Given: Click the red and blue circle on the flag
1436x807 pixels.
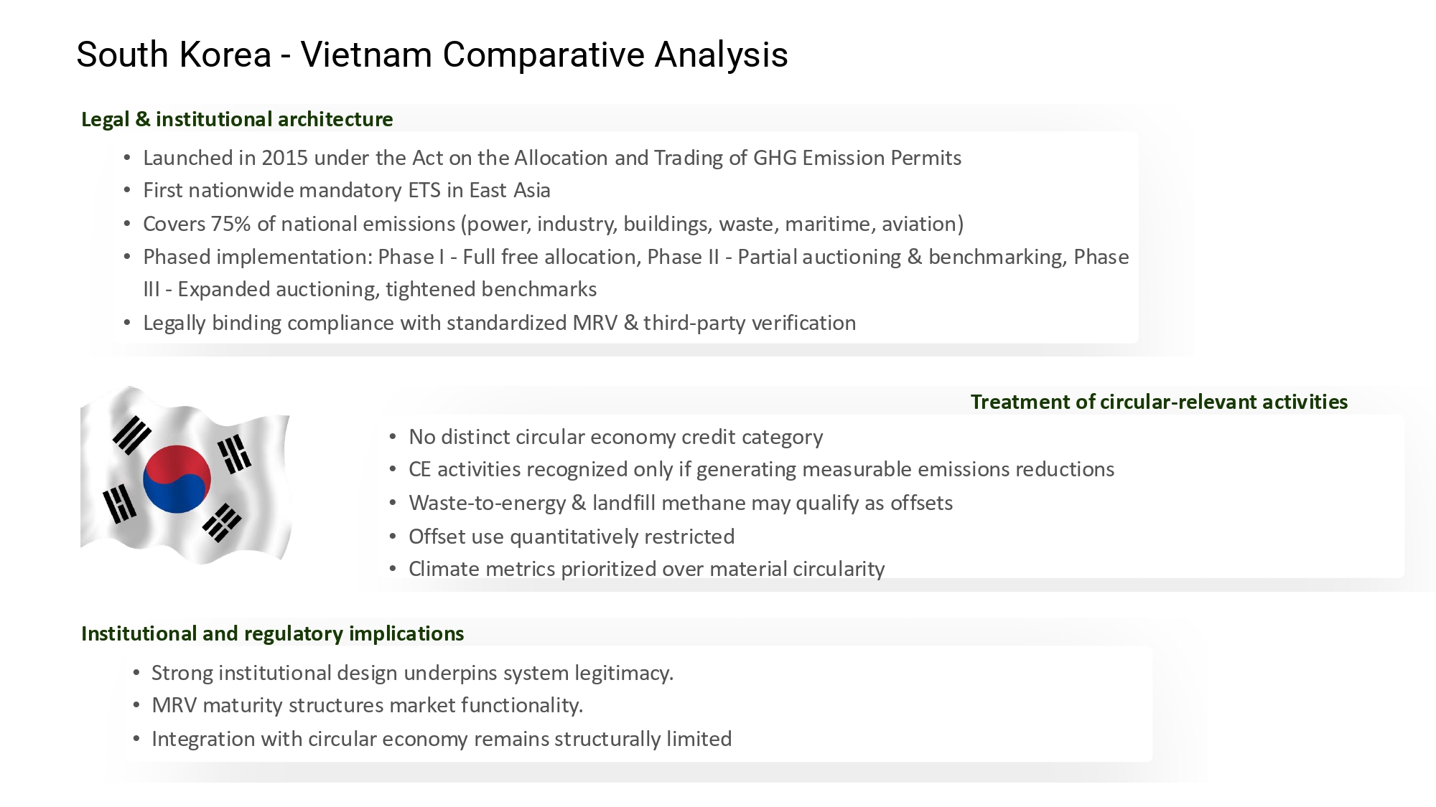Looking at the screenshot, I should click(177, 478).
